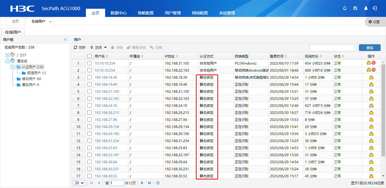Close the 在线用户 tab with x
Image resolution: width=386 pixels, height=188 pixels.
[50, 22]
